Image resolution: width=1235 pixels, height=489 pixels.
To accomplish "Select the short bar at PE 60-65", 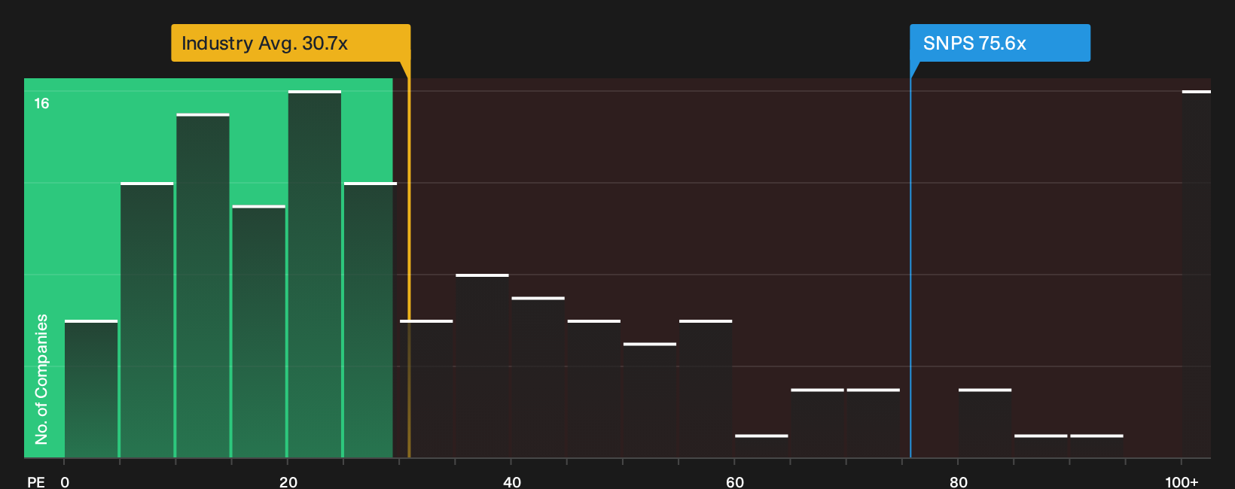I will click(761, 446).
